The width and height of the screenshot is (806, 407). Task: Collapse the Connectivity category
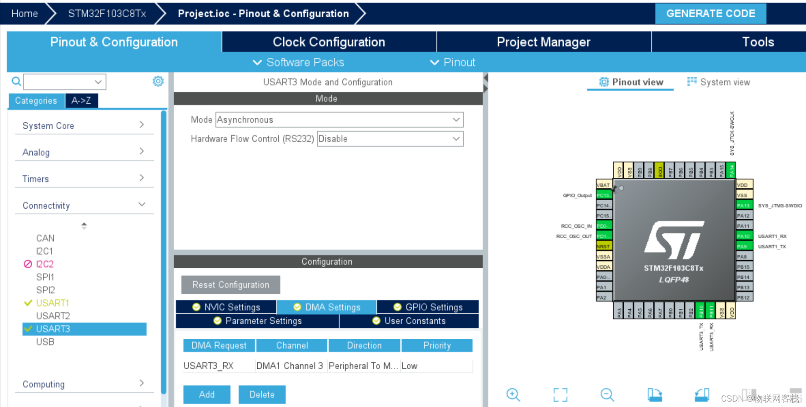[85, 205]
